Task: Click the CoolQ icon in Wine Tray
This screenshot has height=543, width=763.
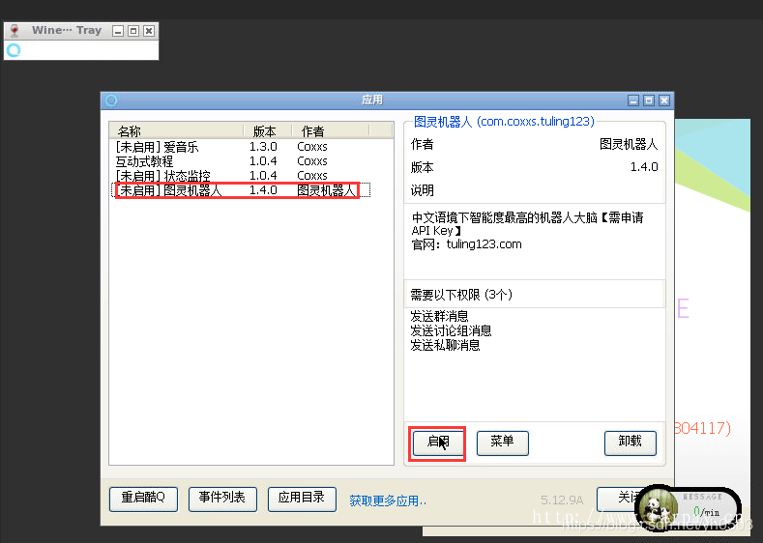Action: click(14, 50)
